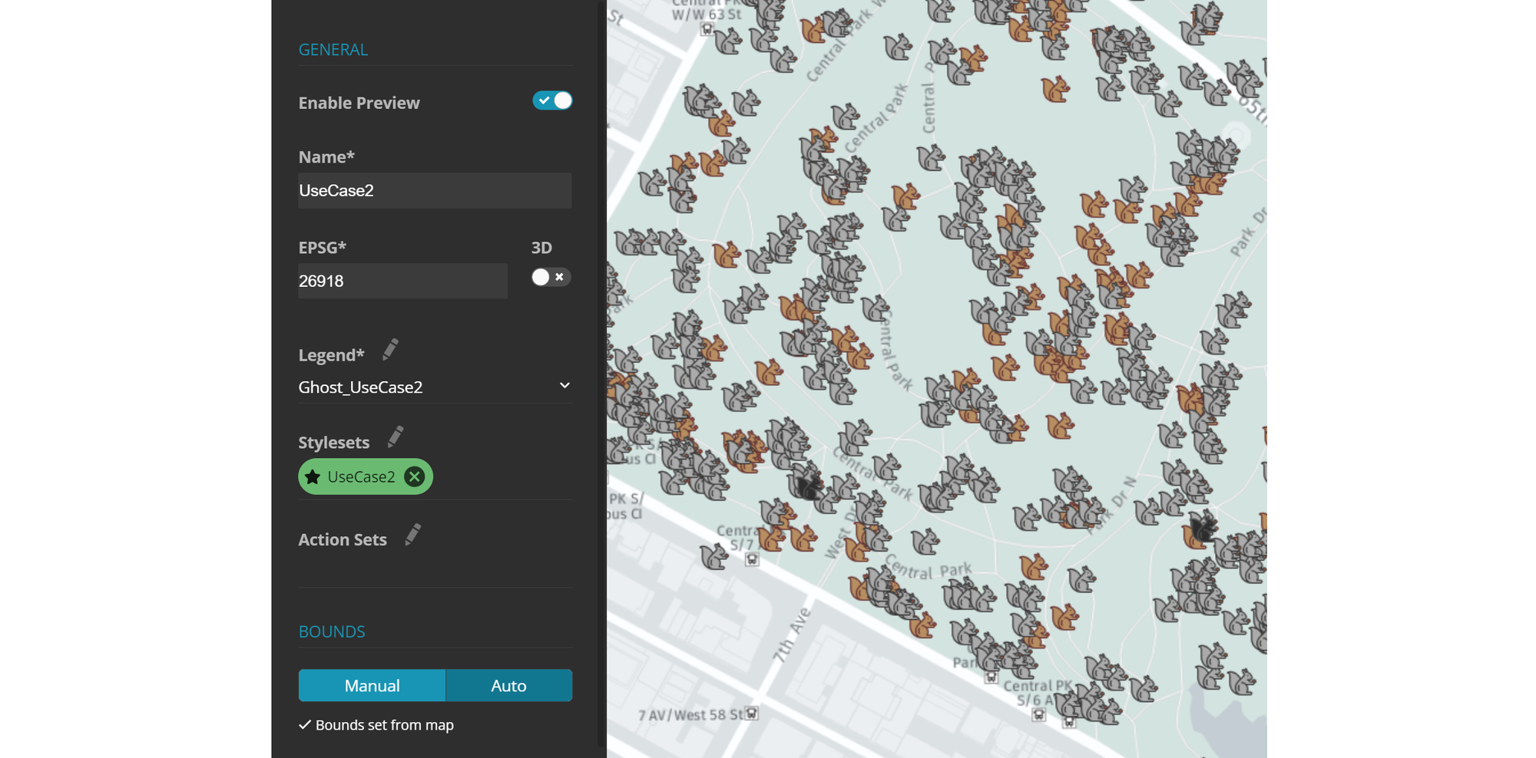
Task: Click the 'Enable Preview' label
Action: (x=359, y=103)
